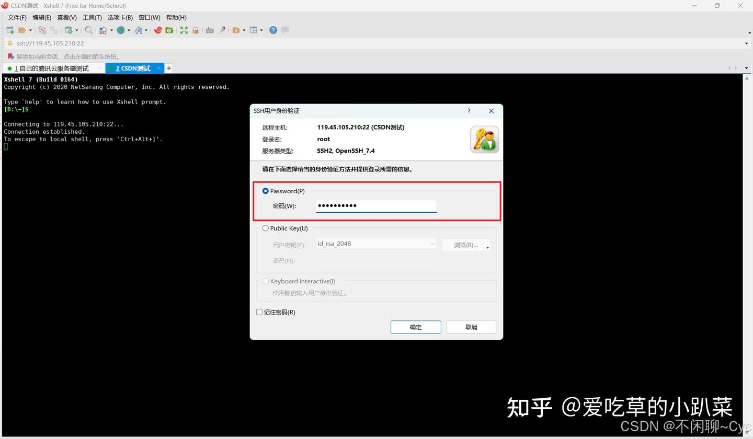Open the id_rsa_2048 user key dropdown
The image size is (753, 439).
click(x=432, y=244)
